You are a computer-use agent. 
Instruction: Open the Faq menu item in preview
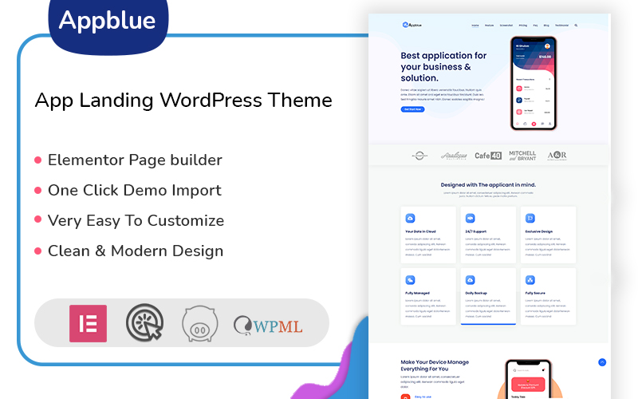[x=535, y=26]
